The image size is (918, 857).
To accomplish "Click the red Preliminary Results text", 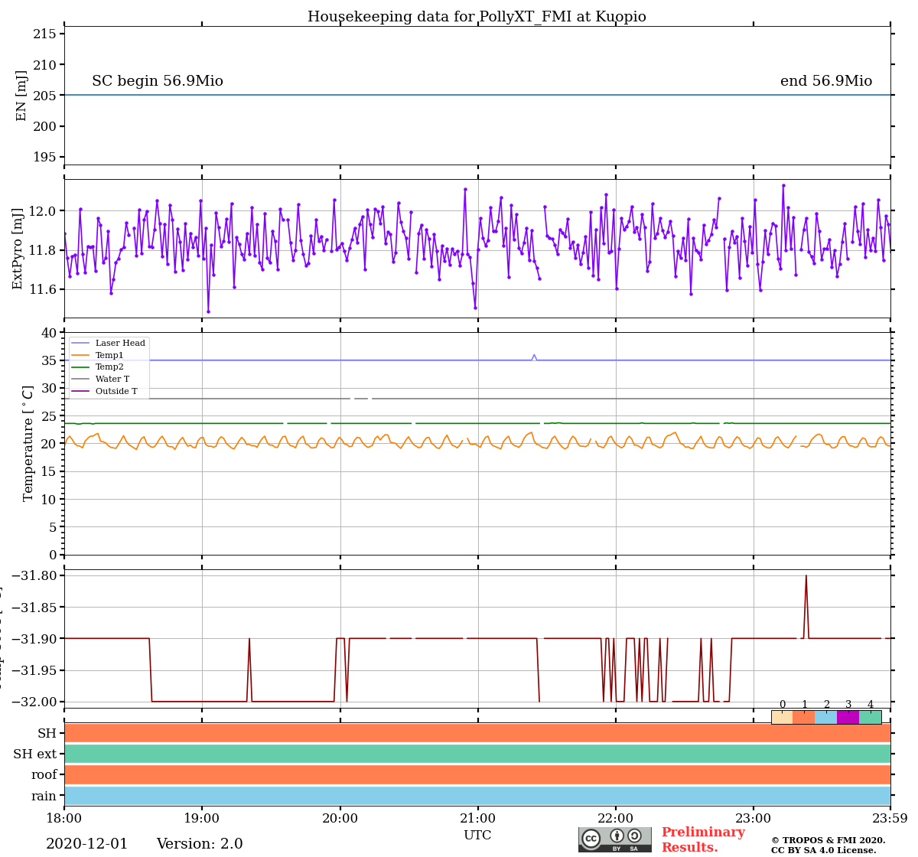I will click(x=703, y=839).
